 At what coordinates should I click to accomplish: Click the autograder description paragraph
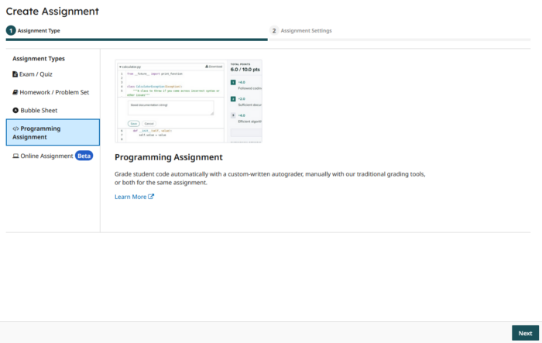click(x=270, y=178)
